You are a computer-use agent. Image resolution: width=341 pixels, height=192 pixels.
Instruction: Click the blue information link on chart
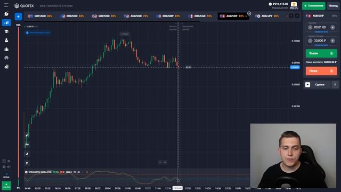tap(38, 33)
